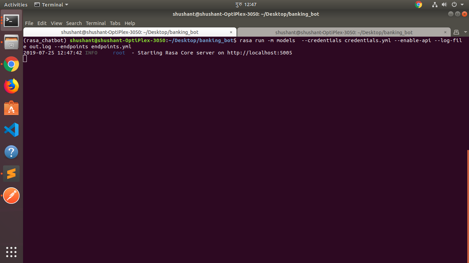Image resolution: width=469 pixels, height=263 pixels.
Task: Open Visual Studio Code from the dock
Action: 11,130
